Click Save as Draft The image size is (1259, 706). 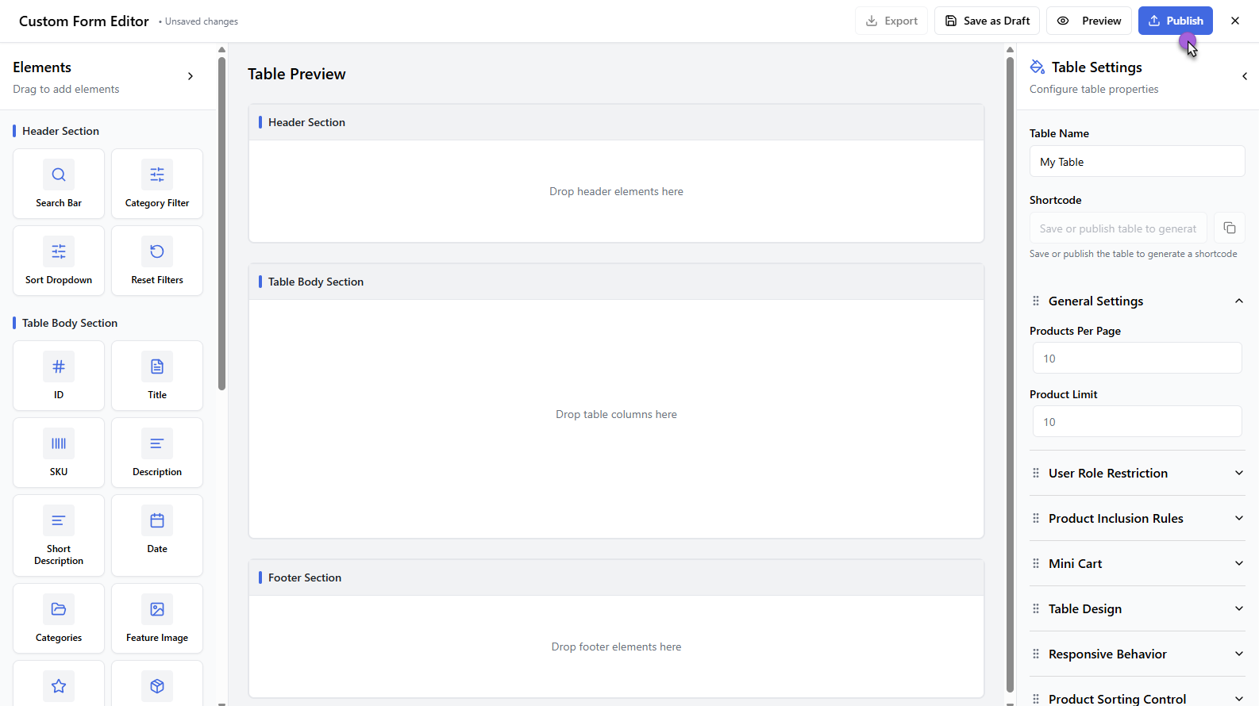tap(987, 21)
